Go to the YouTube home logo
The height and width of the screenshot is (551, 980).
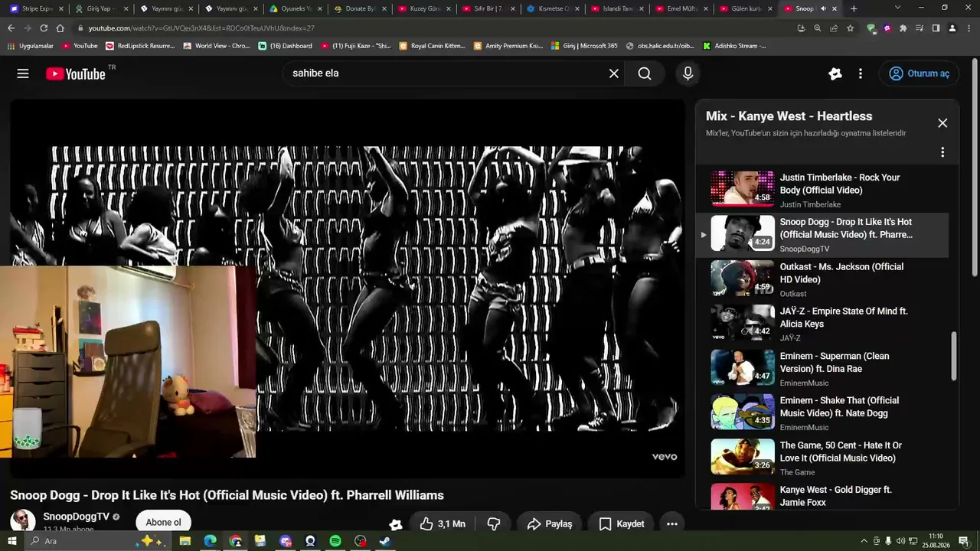[76, 73]
